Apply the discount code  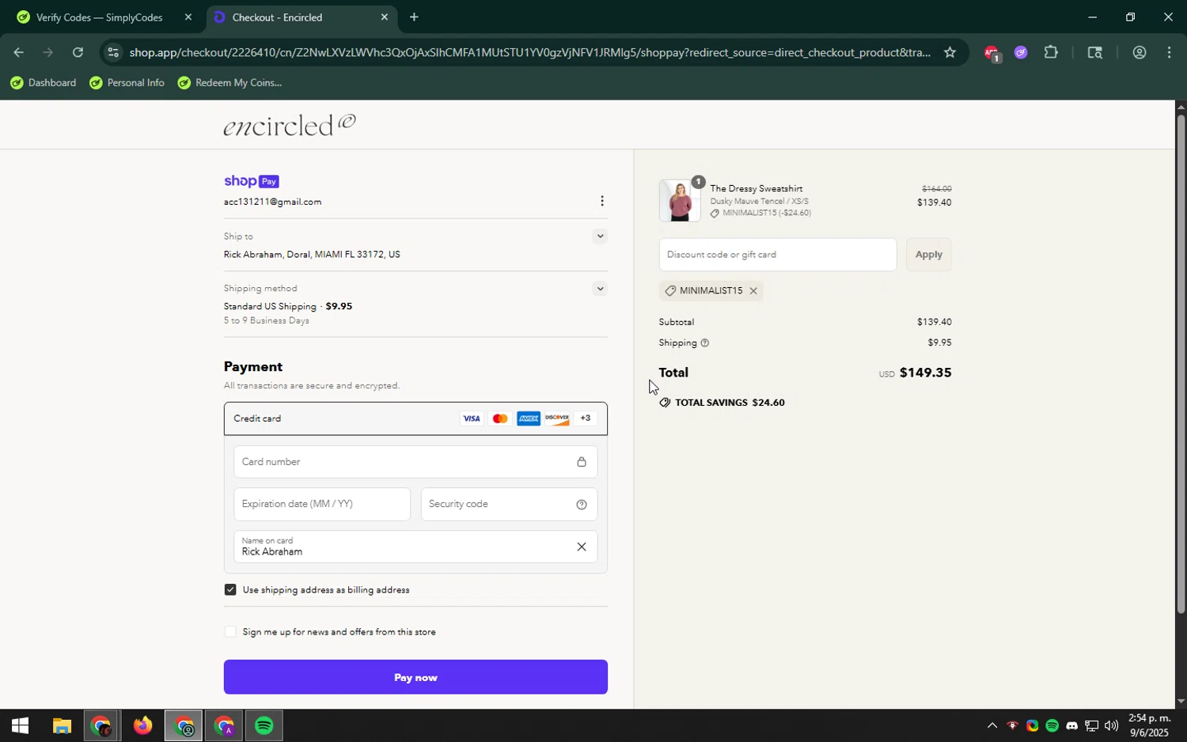[929, 255]
